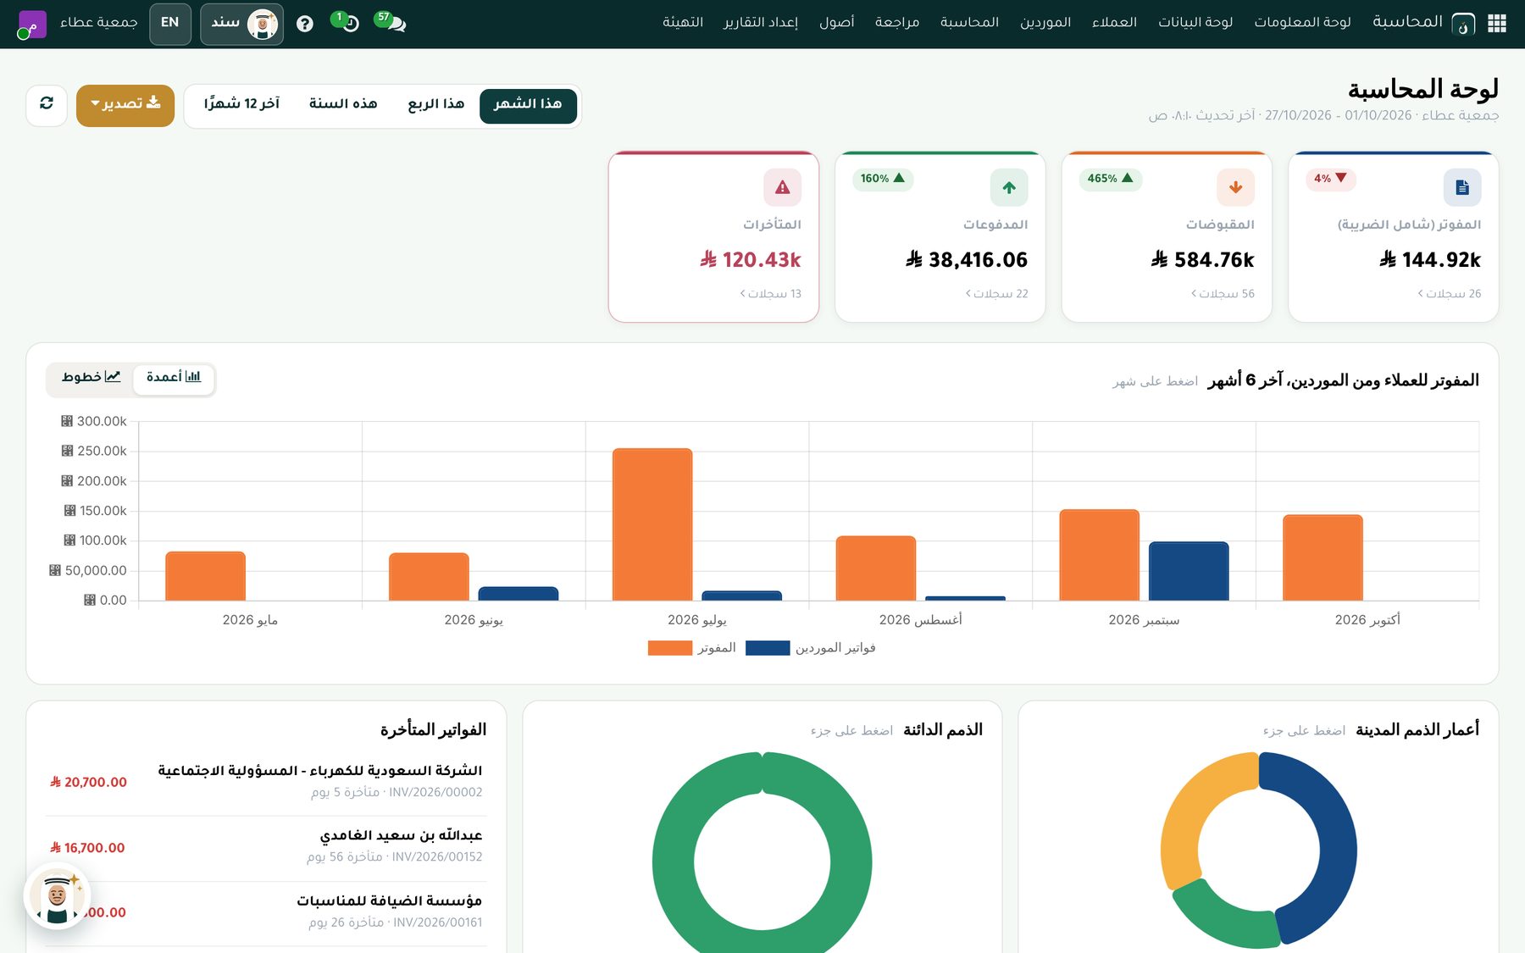Click the document icon on المفوتر card
This screenshot has width=1525, height=953.
click(x=1462, y=187)
